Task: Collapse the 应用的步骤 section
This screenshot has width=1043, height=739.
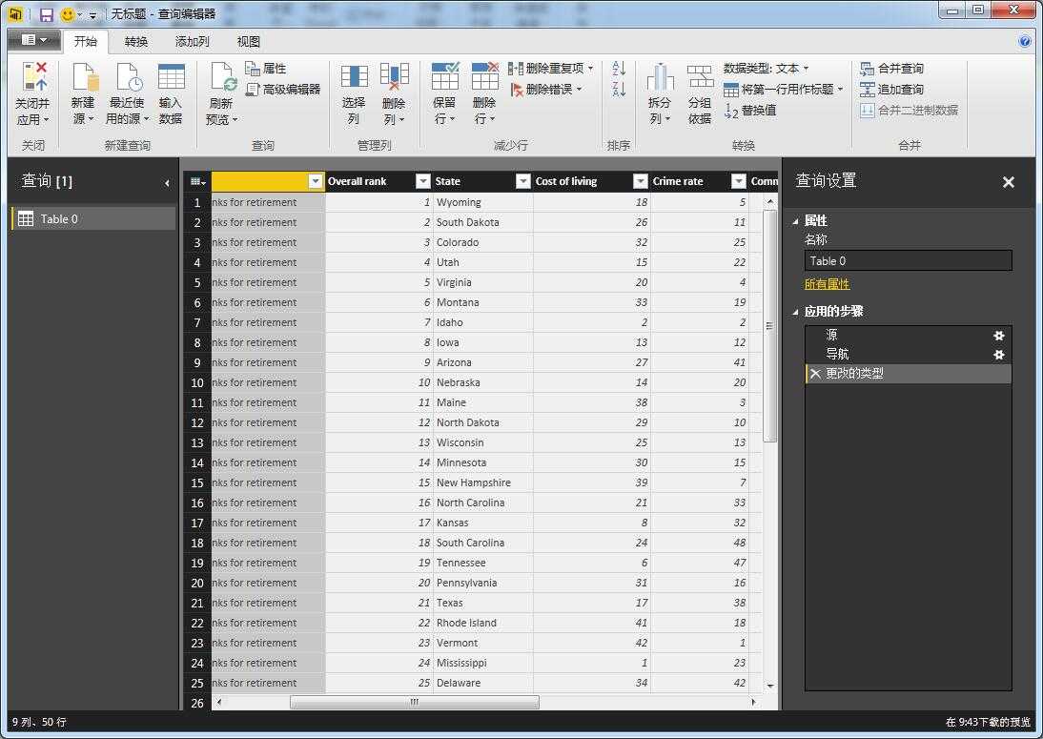Action: [x=795, y=312]
